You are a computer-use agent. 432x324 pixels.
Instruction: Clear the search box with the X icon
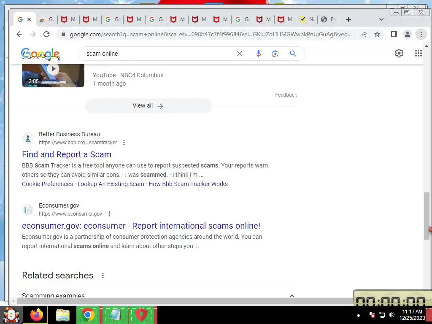click(240, 54)
